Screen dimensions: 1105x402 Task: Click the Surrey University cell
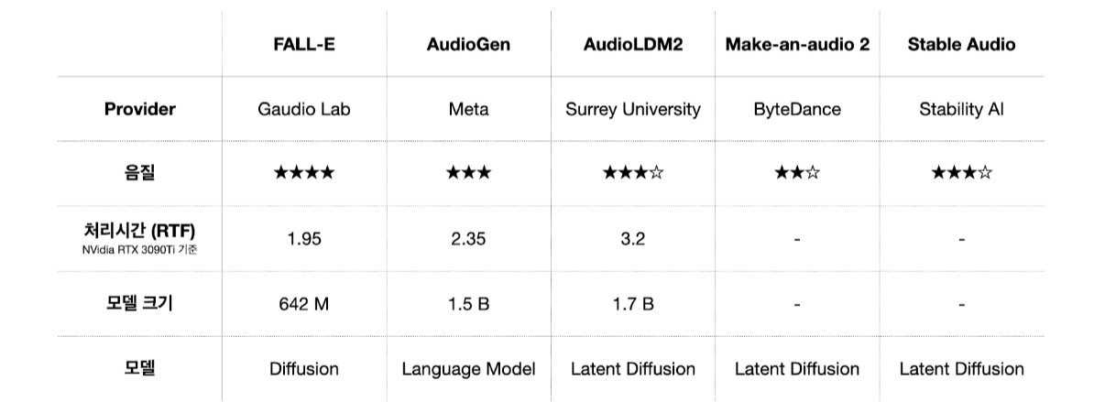632,109
